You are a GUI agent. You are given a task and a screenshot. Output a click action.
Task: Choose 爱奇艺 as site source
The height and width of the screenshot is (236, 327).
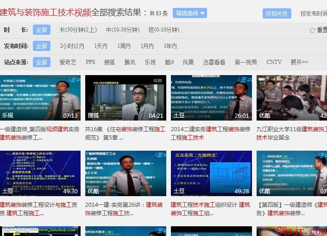click(68, 62)
